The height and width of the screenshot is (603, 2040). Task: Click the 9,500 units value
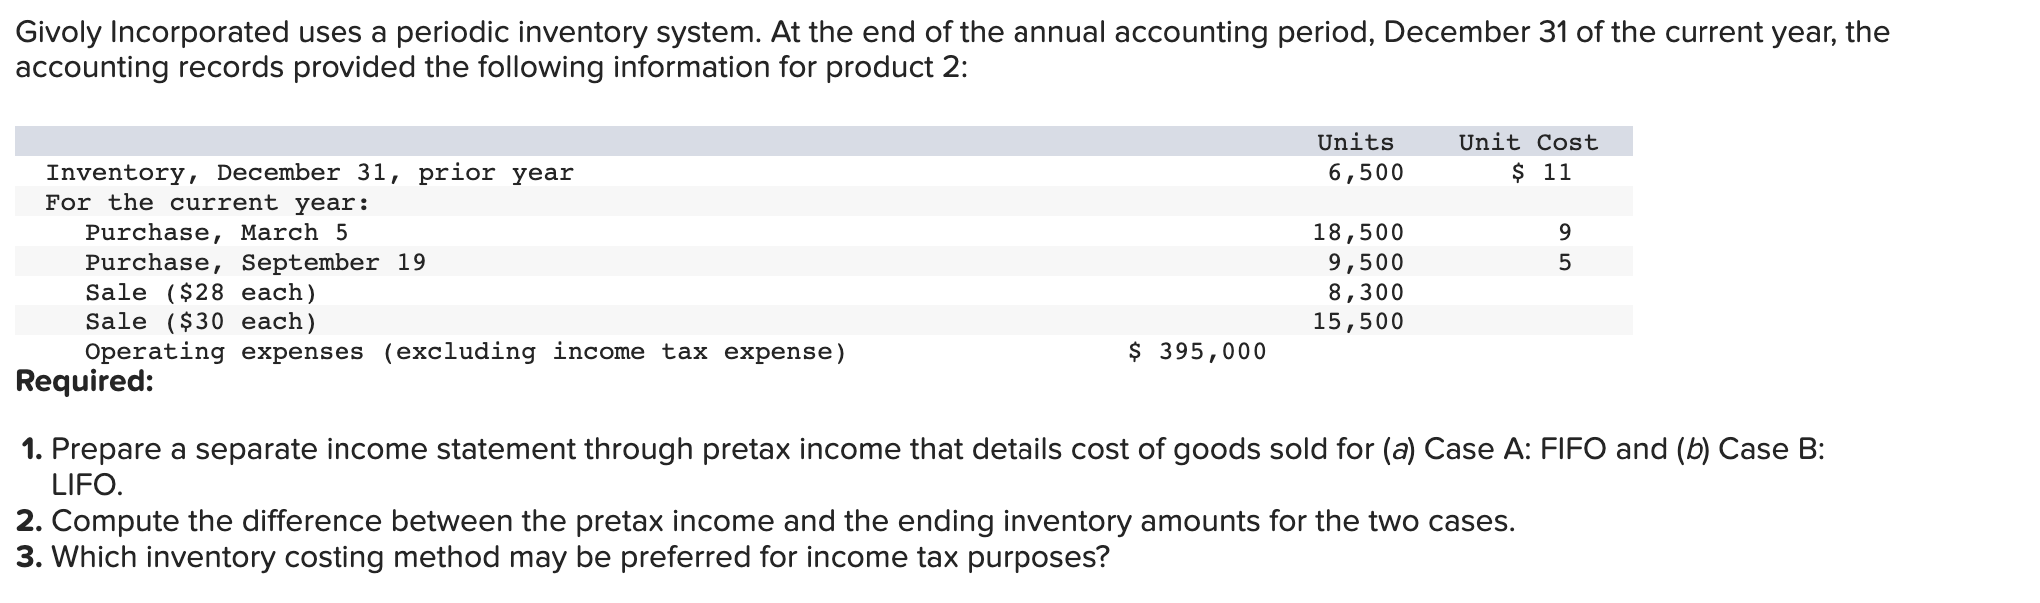click(x=1365, y=262)
